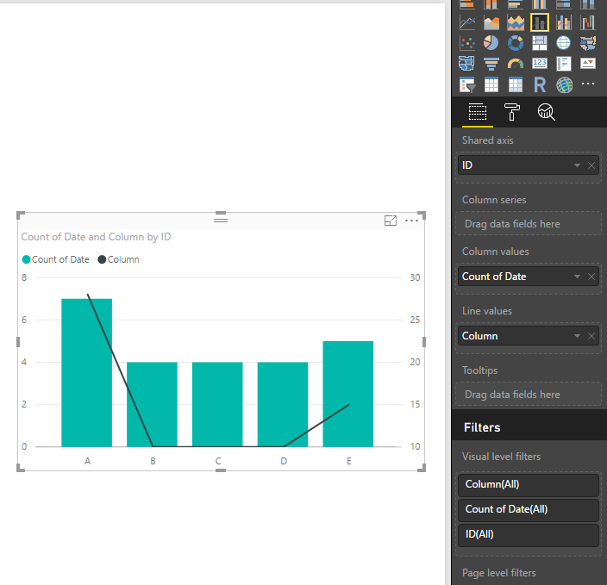Viewport: 607px width, 585px height.
Task: Select the Table visualization
Action: click(x=491, y=84)
